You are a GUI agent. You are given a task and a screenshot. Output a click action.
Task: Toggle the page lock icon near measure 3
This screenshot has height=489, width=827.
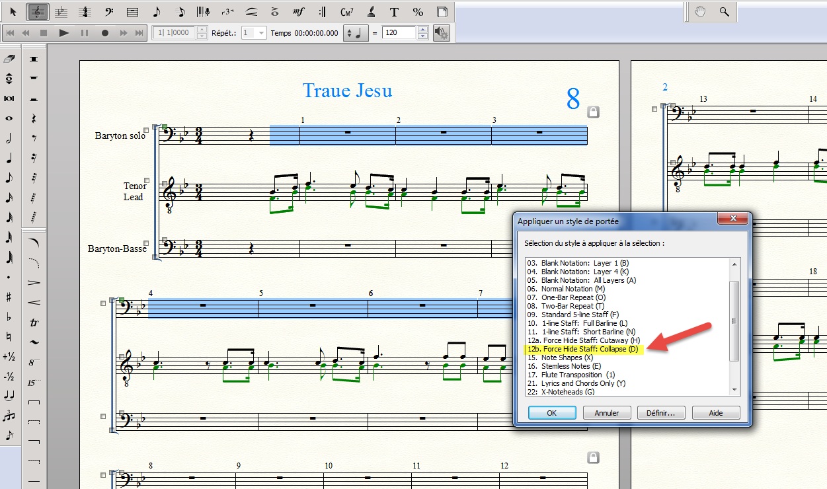click(593, 112)
